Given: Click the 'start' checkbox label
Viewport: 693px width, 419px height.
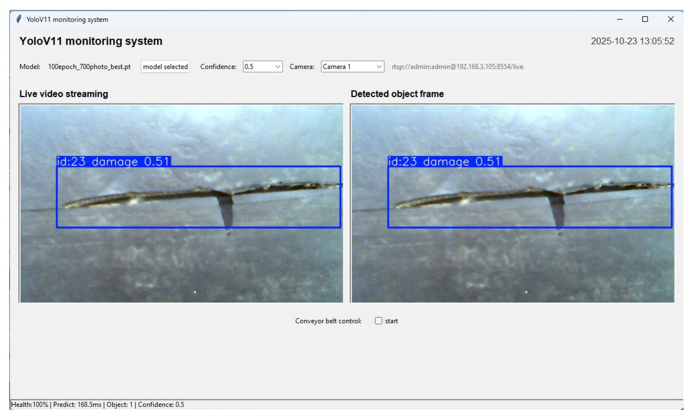Looking at the screenshot, I should (x=391, y=321).
